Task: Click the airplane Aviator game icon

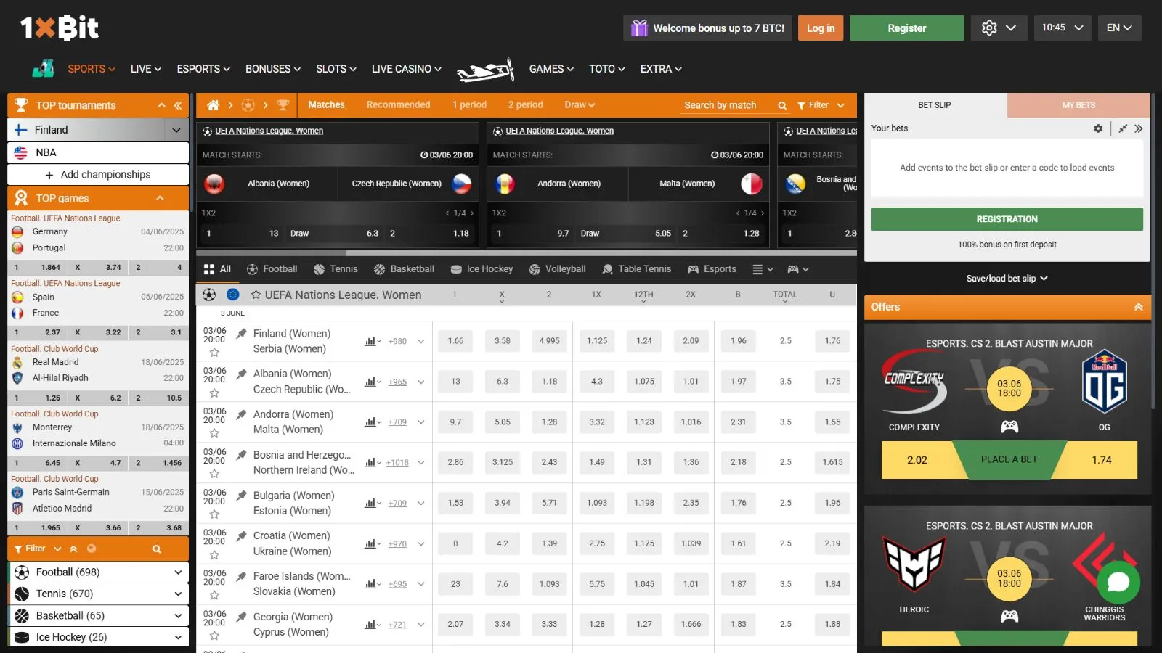Action: tap(485, 70)
